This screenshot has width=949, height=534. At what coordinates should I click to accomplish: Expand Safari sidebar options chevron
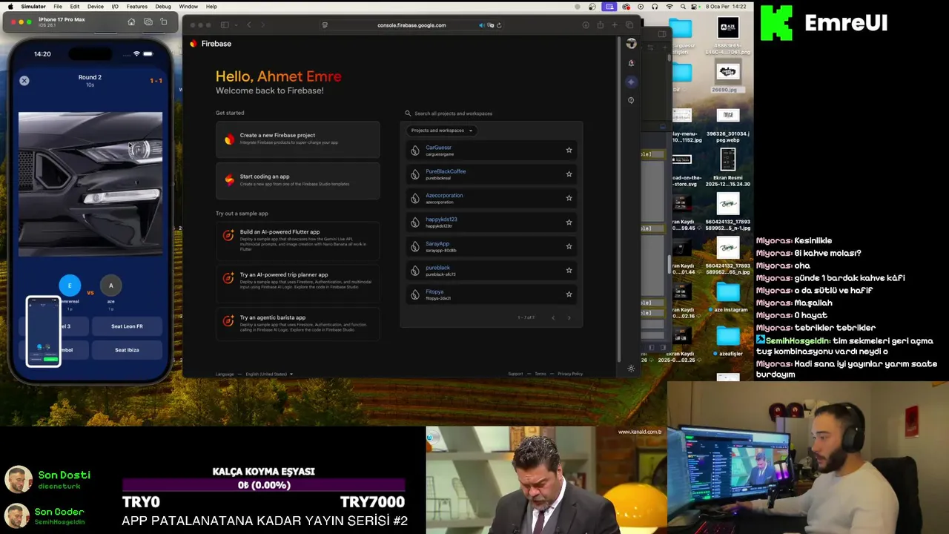point(236,25)
